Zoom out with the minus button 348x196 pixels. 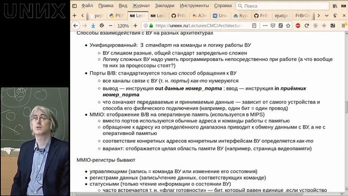[x=110, y=26]
